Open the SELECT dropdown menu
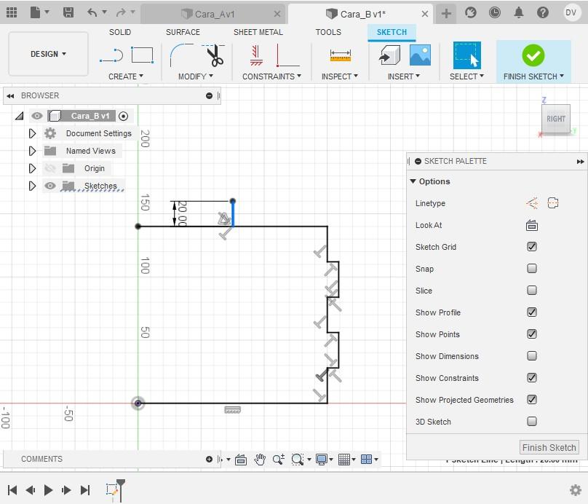The height and width of the screenshot is (504, 588). [466, 76]
